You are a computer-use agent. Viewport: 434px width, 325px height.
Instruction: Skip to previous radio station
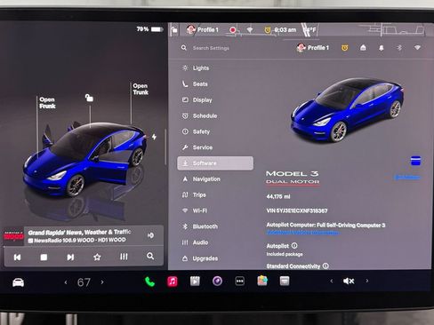pyautogui.click(x=17, y=258)
